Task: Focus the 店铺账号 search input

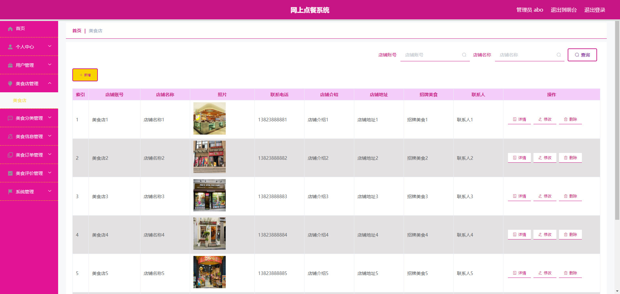Action: point(435,55)
